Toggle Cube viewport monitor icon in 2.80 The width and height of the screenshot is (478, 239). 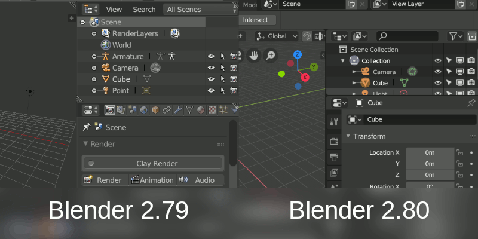(459, 82)
